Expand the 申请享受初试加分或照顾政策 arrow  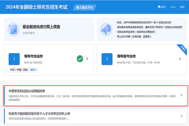coord(181,95)
